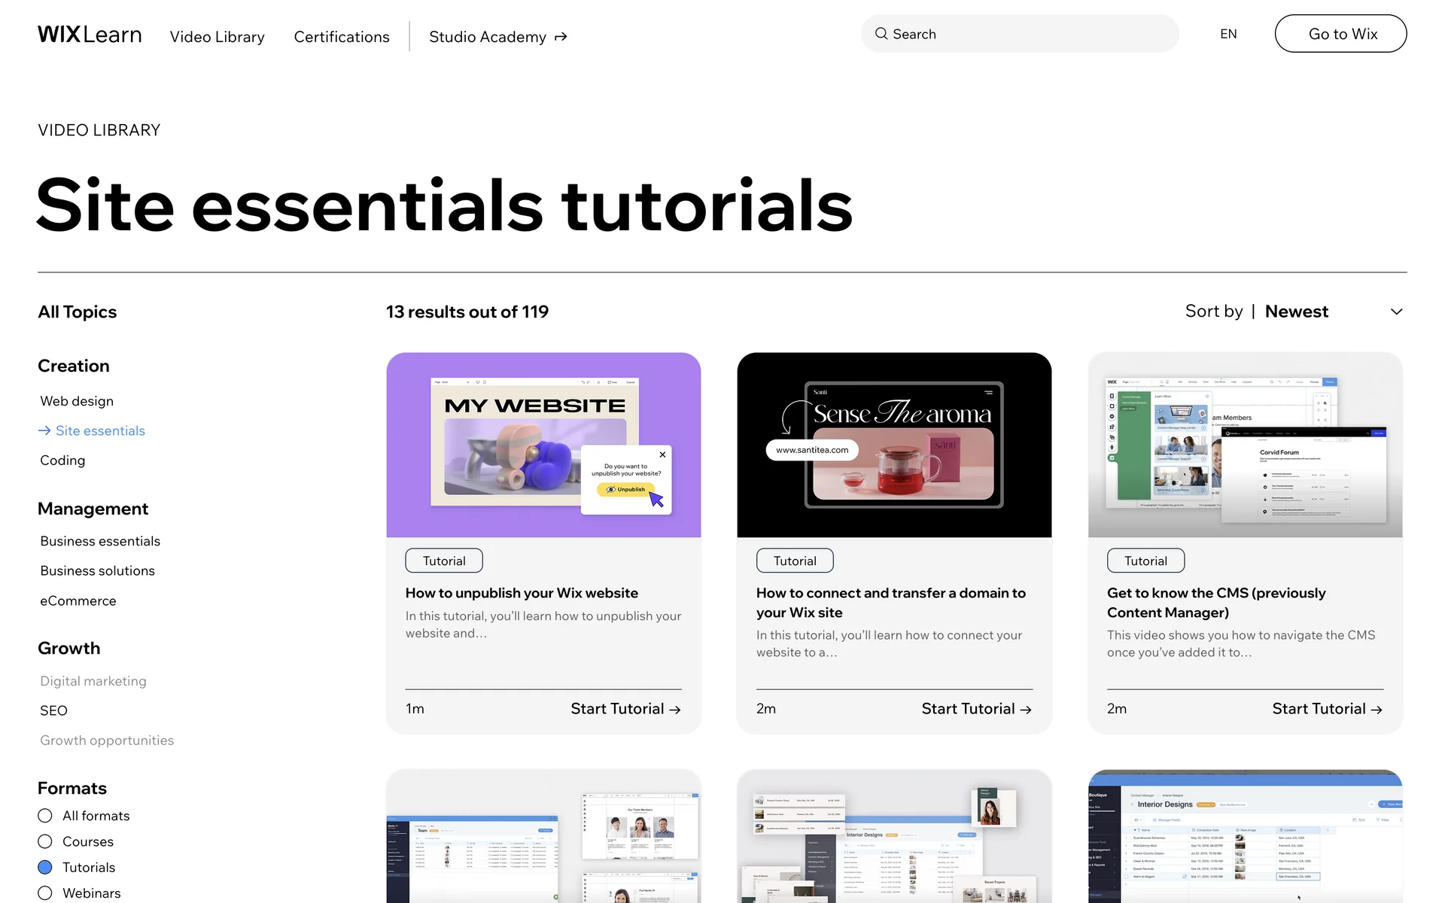Viewport: 1445px width, 903px height.
Task: Open the purple My Website thumbnail
Action: pyautogui.click(x=543, y=445)
